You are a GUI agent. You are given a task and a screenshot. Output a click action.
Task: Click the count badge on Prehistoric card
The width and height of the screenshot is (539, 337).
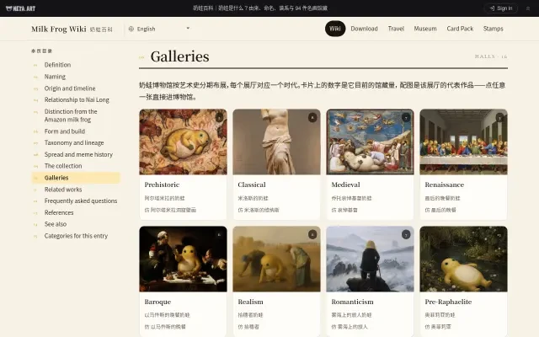[219, 118]
